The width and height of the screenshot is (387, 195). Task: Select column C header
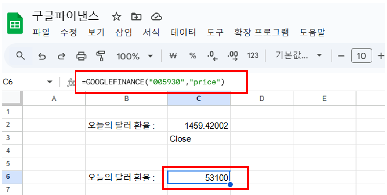click(x=199, y=99)
